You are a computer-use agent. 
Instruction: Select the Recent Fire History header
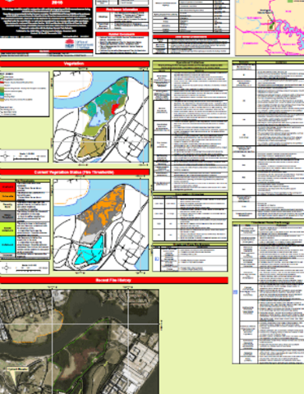click(114, 280)
